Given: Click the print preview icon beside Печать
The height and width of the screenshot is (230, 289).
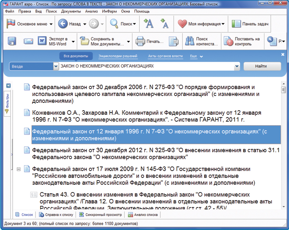Looking at the screenshot, I should coord(173,41).
